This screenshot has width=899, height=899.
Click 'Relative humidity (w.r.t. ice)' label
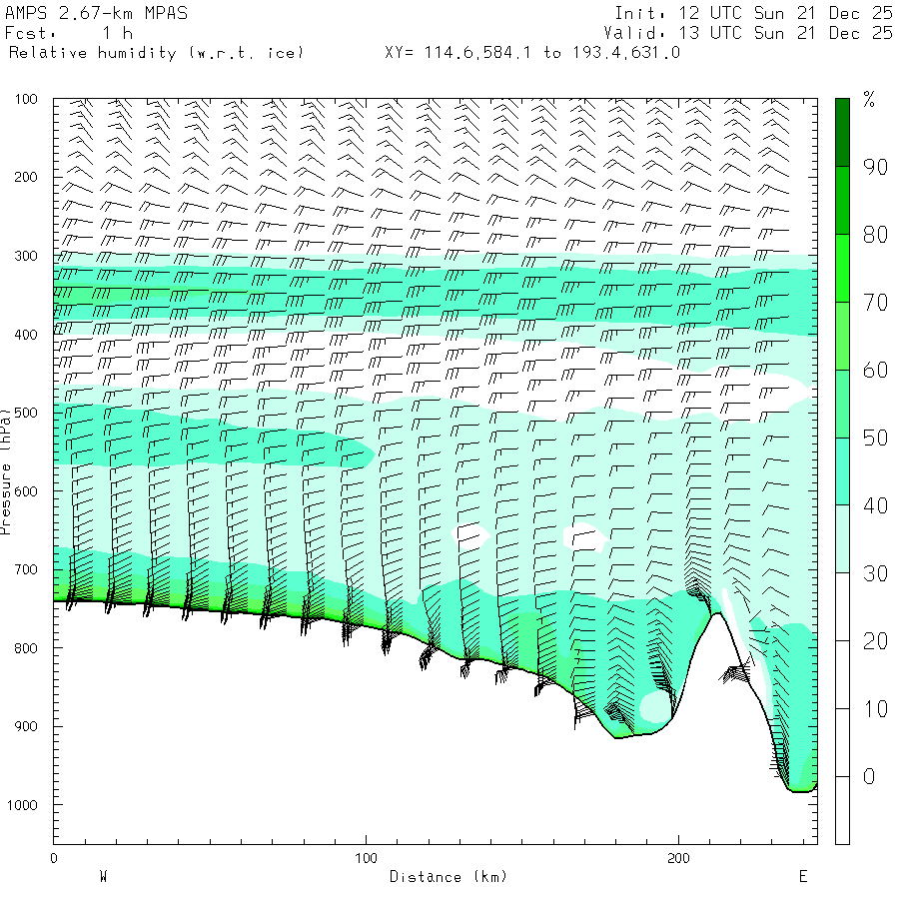[x=156, y=53]
